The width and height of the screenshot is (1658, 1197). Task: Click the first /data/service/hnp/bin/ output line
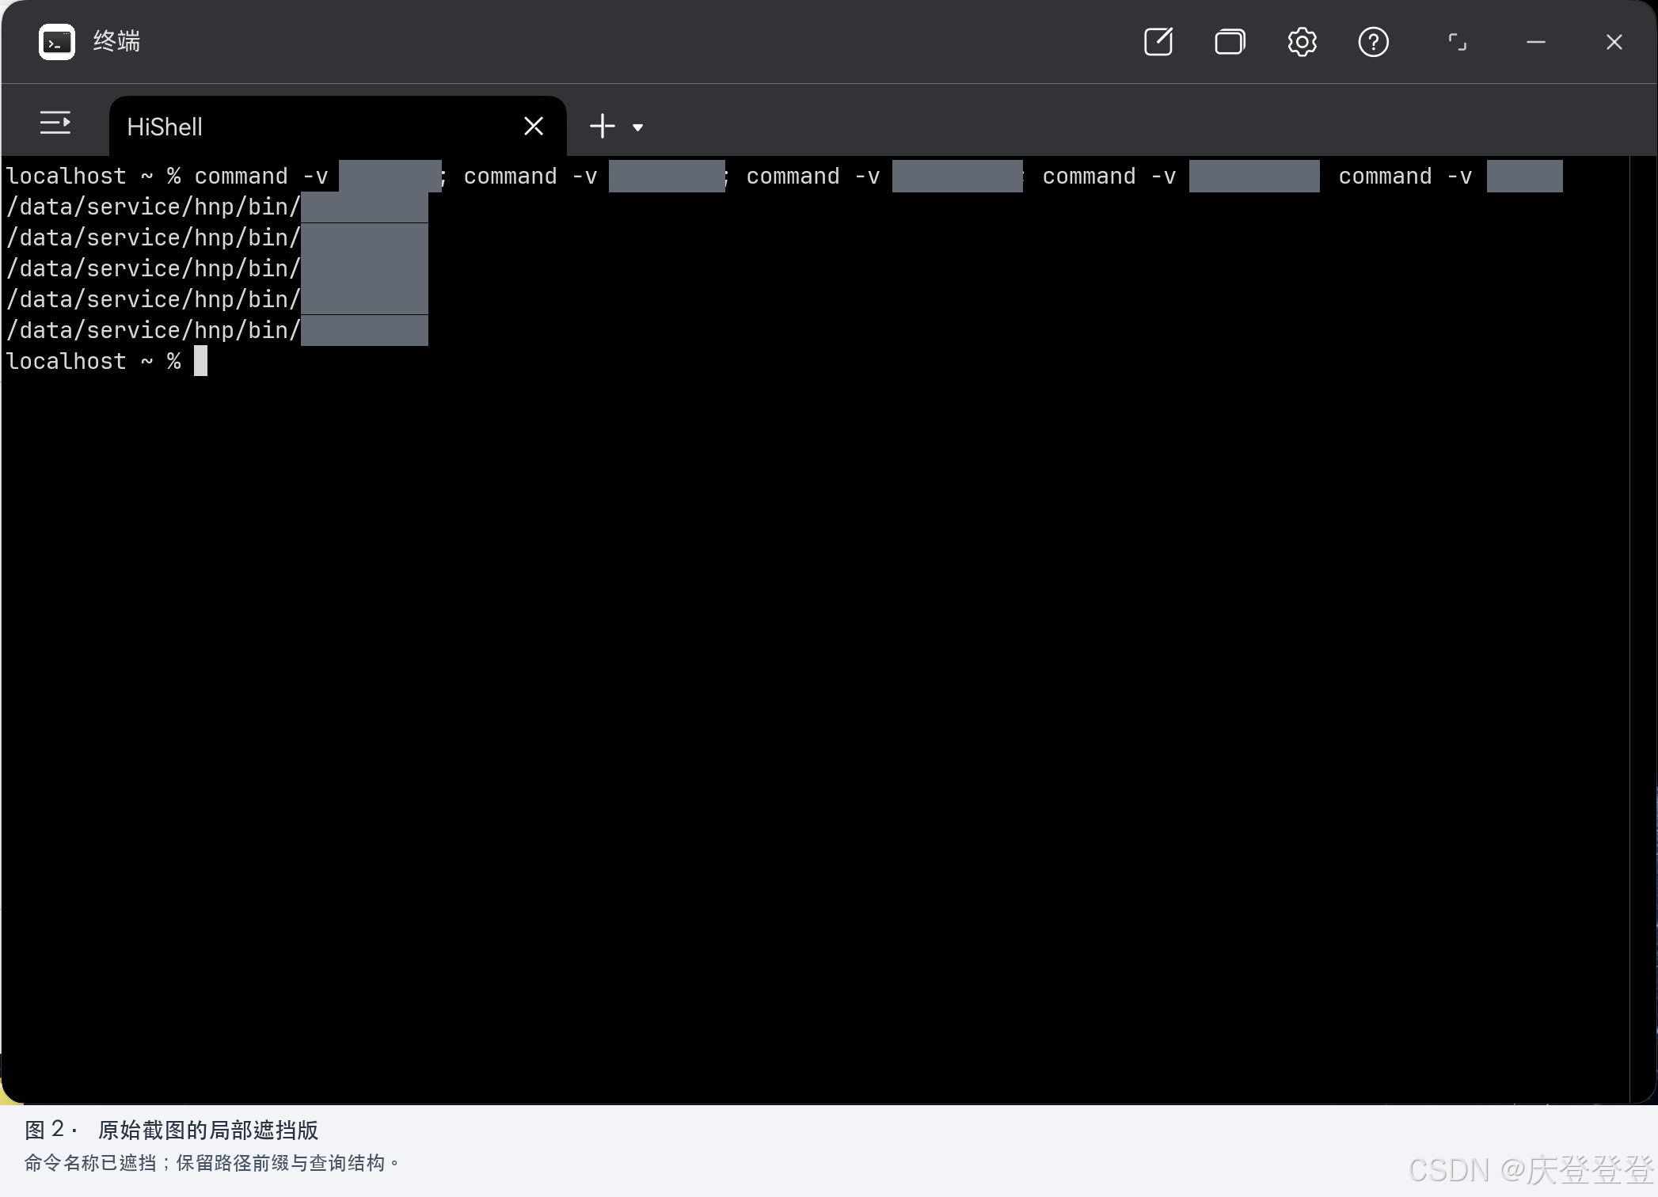point(217,207)
